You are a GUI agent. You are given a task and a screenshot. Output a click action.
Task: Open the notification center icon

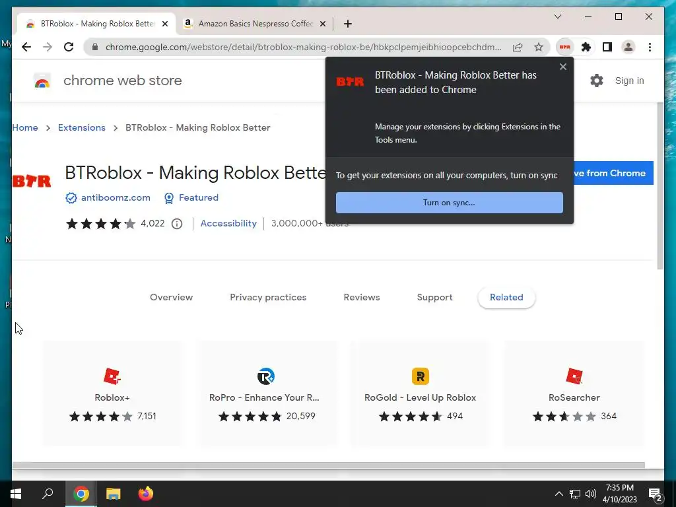(x=656, y=494)
